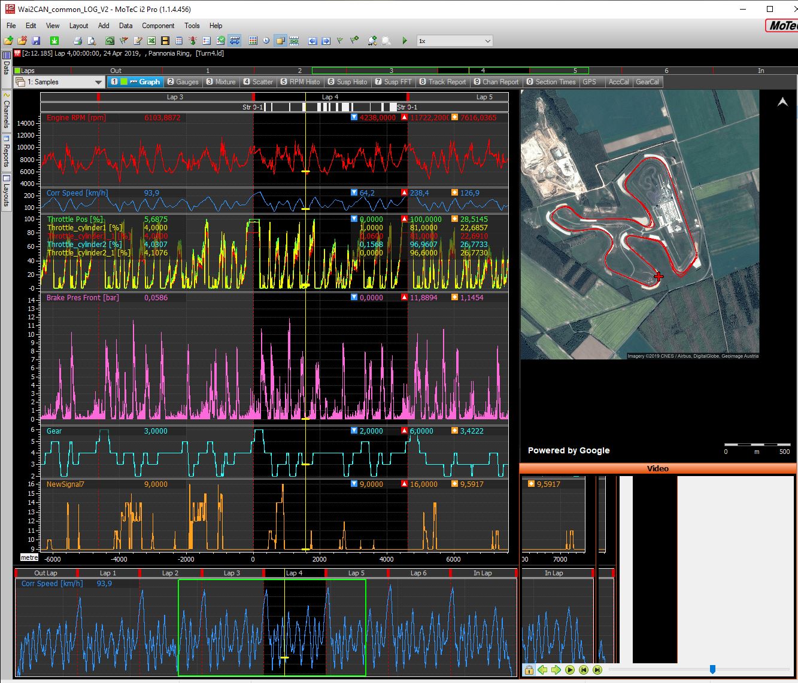
Task: Click the green play toolbar icon
Action: 405,41
